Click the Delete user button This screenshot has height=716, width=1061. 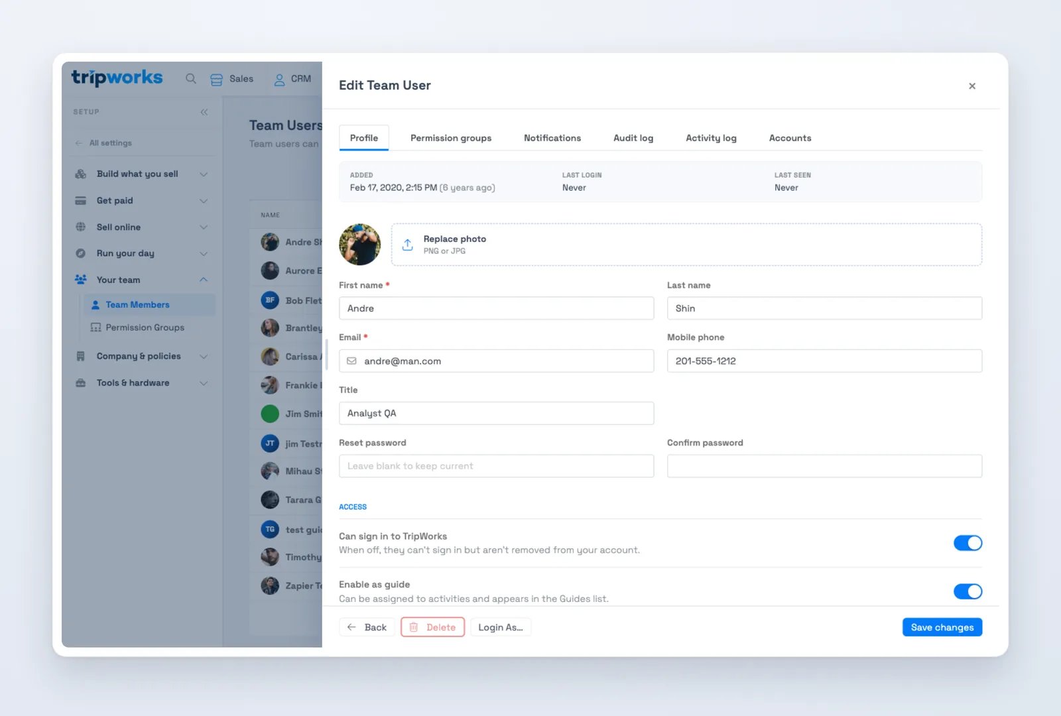point(432,627)
